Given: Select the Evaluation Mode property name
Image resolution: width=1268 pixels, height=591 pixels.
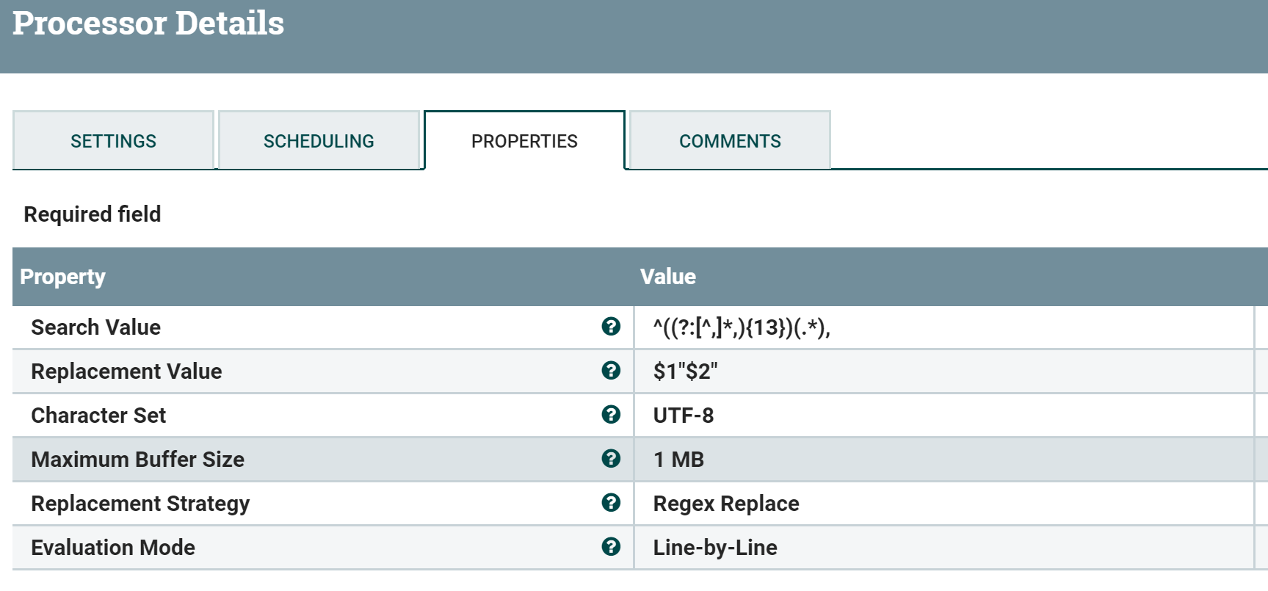Looking at the screenshot, I should (x=113, y=548).
